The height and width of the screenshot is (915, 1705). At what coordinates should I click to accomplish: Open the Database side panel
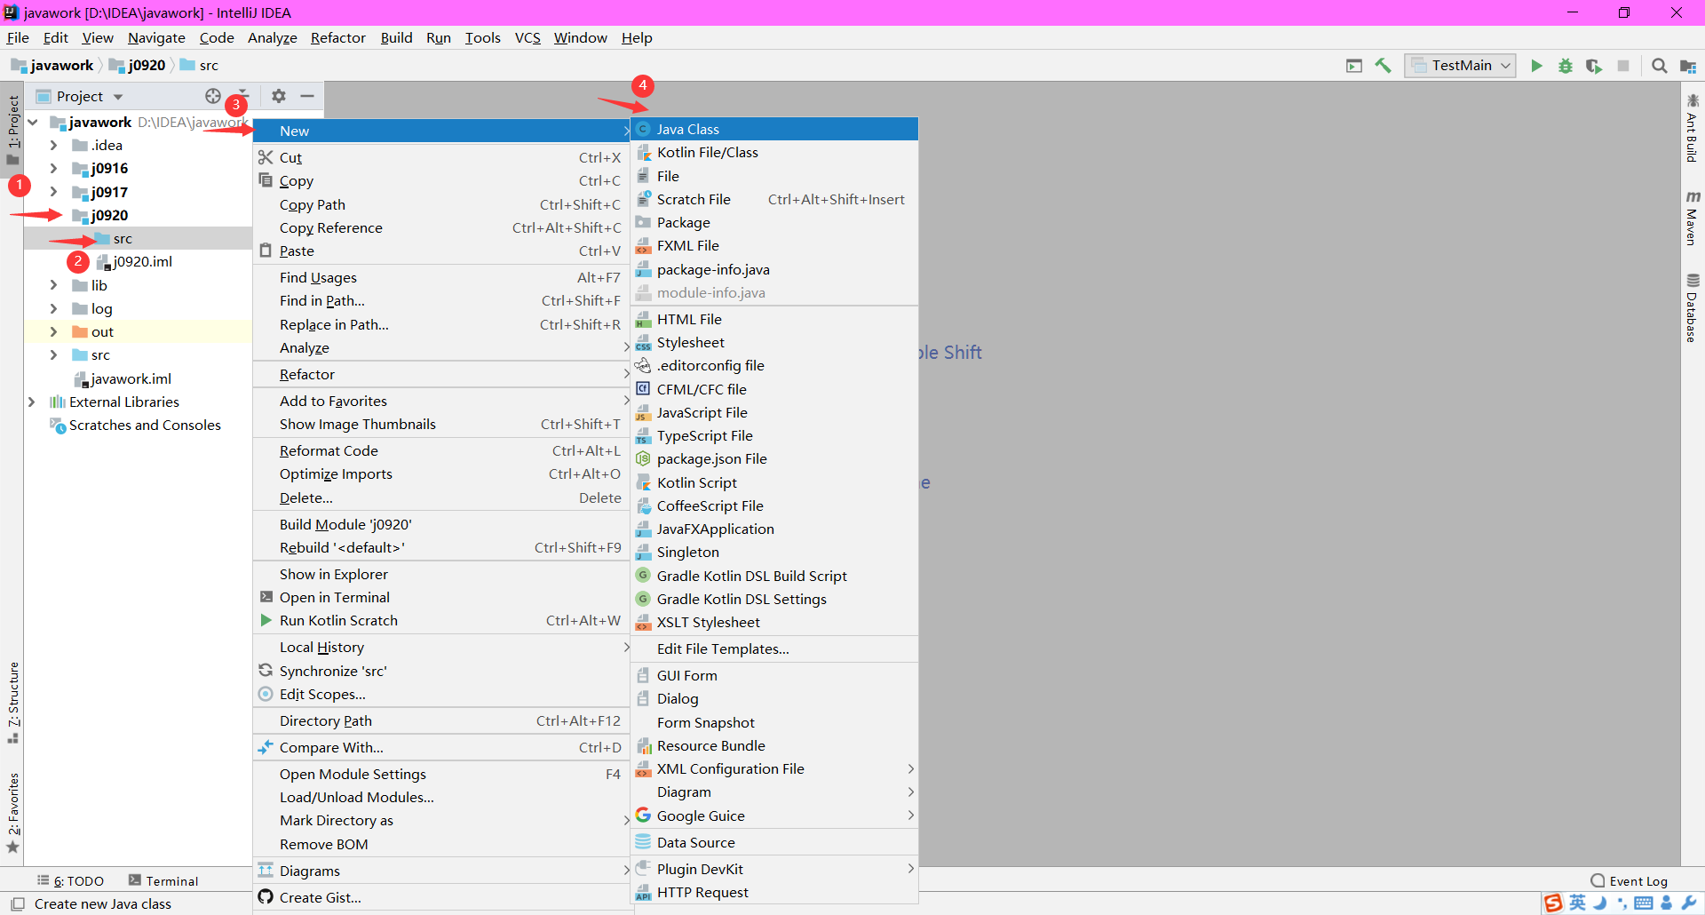[1693, 307]
